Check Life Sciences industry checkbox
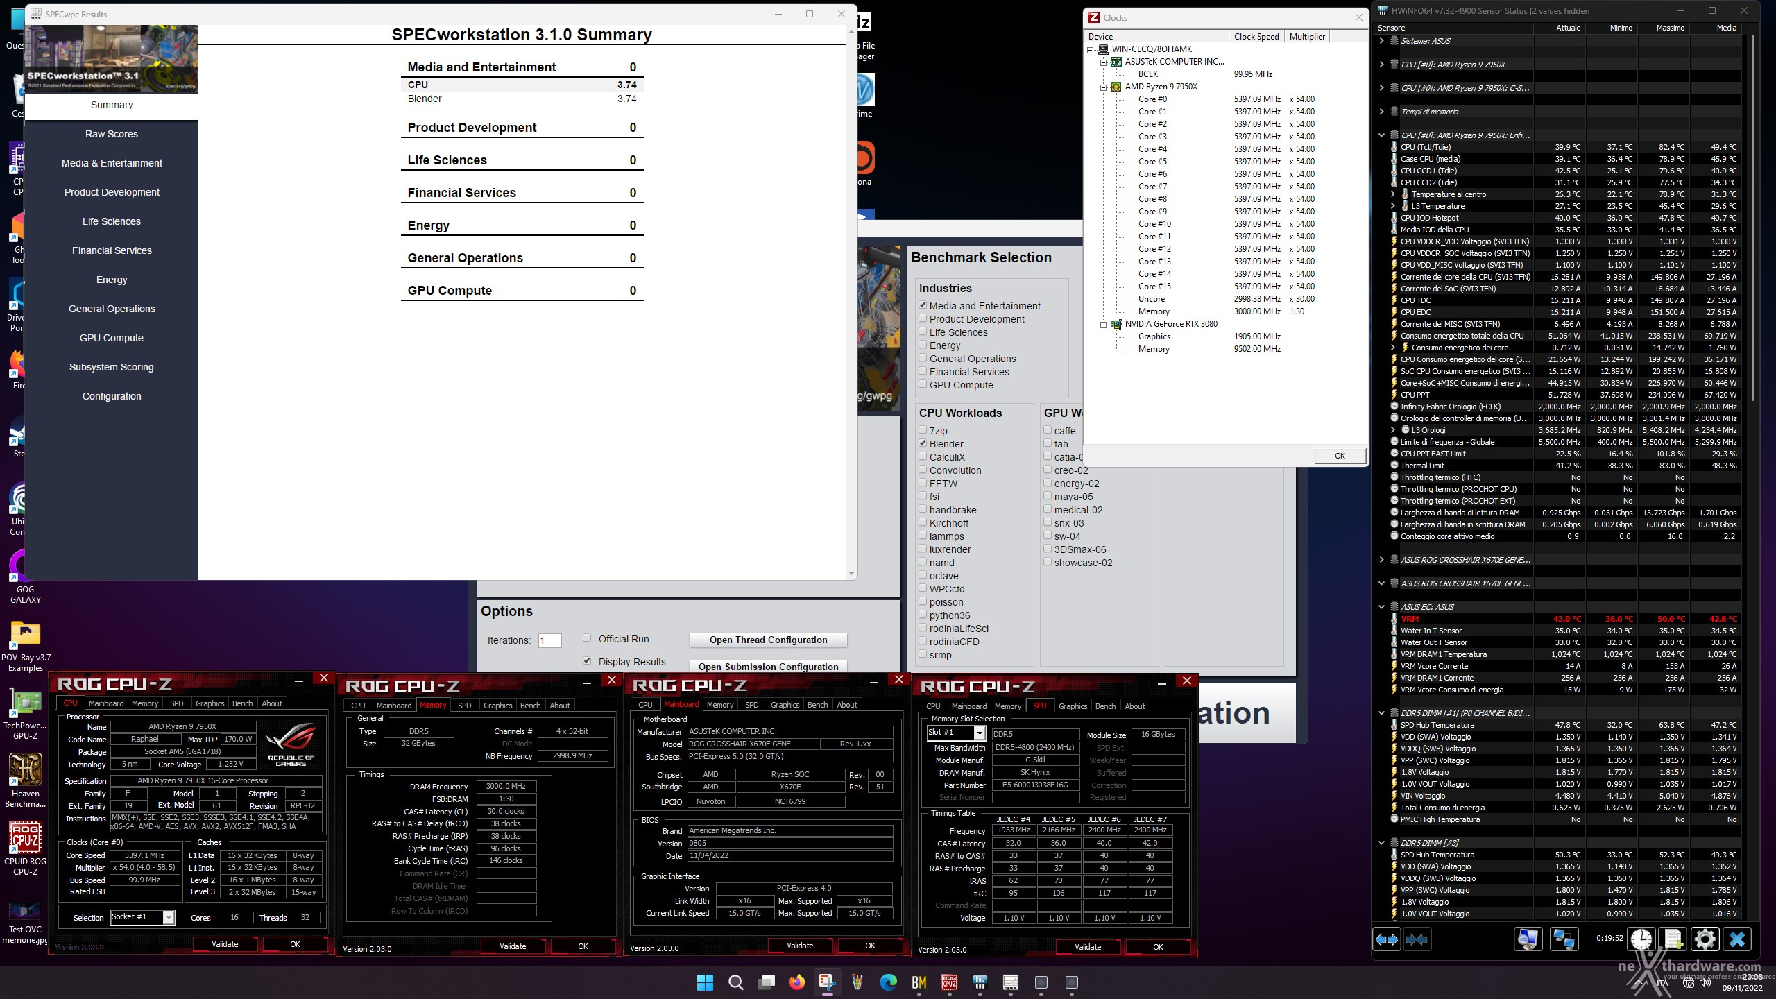 click(923, 332)
